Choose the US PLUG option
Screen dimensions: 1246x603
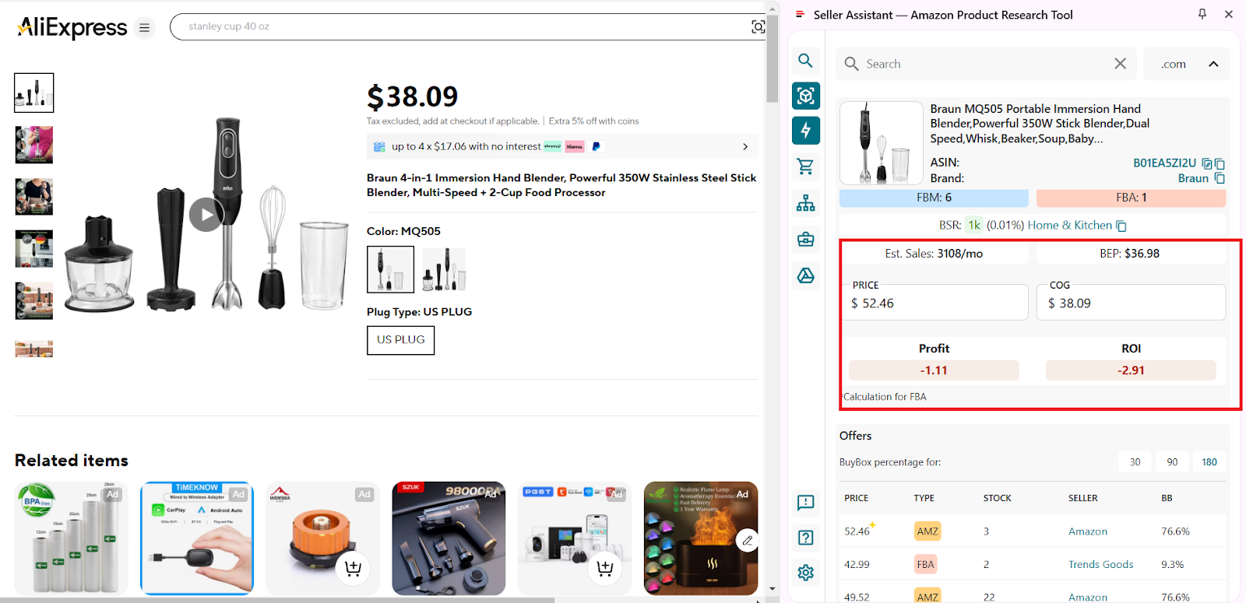400,340
